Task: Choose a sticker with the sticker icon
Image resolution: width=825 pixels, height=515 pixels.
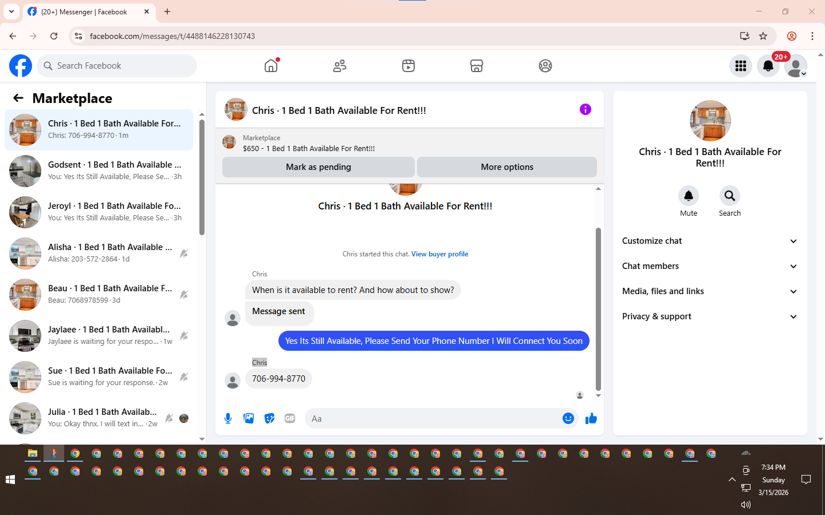Action: (x=269, y=418)
